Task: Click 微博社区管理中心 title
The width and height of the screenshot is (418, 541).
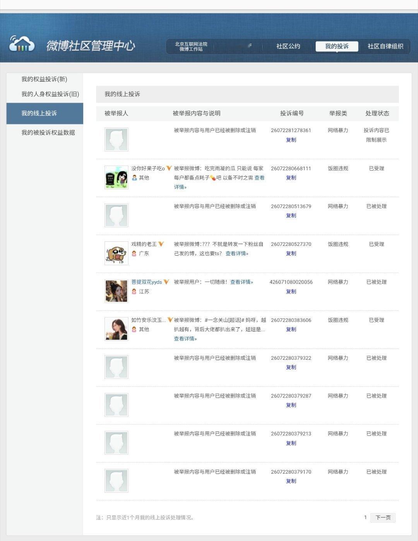Action: coord(91,46)
